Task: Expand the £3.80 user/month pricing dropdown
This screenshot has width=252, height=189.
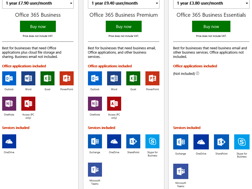Action: click(x=211, y=3)
